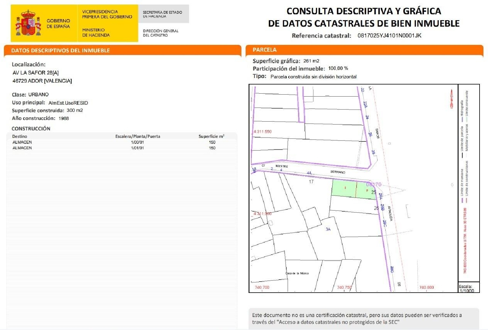Screen dimensions: 488x330
Task: Select the DIRECCIÓN GENERAL DEL CATASTRO label
Action: click(x=161, y=33)
